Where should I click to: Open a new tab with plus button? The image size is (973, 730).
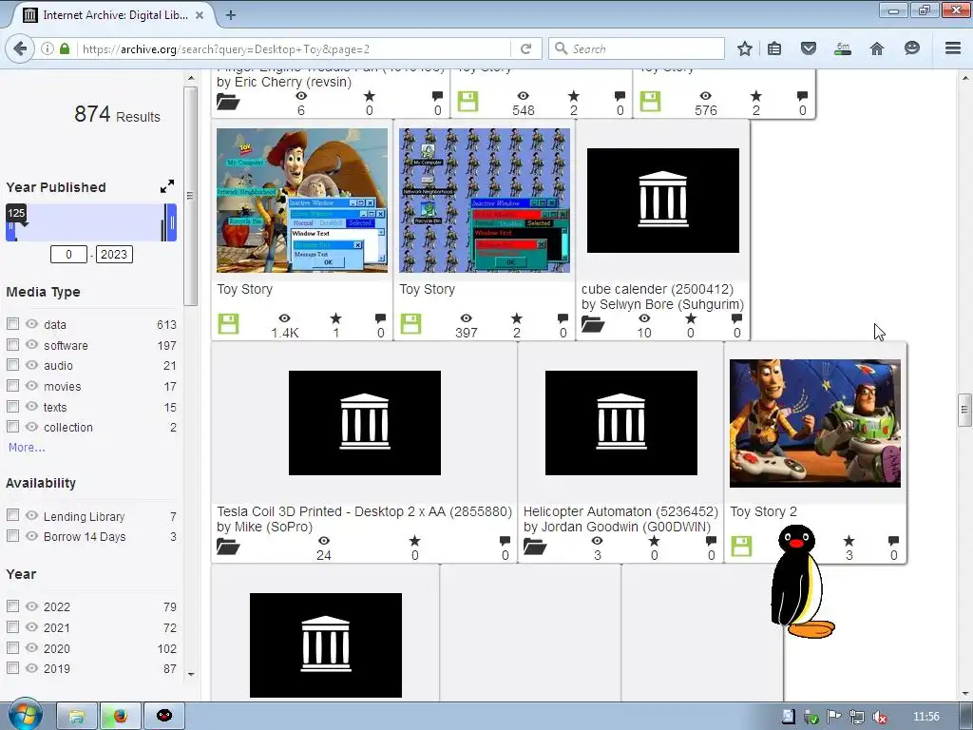click(x=230, y=15)
